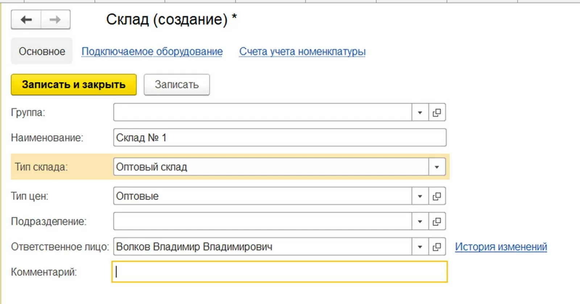Switch to the Основное tab
Image resolution: width=580 pixels, height=304 pixels.
(42, 51)
